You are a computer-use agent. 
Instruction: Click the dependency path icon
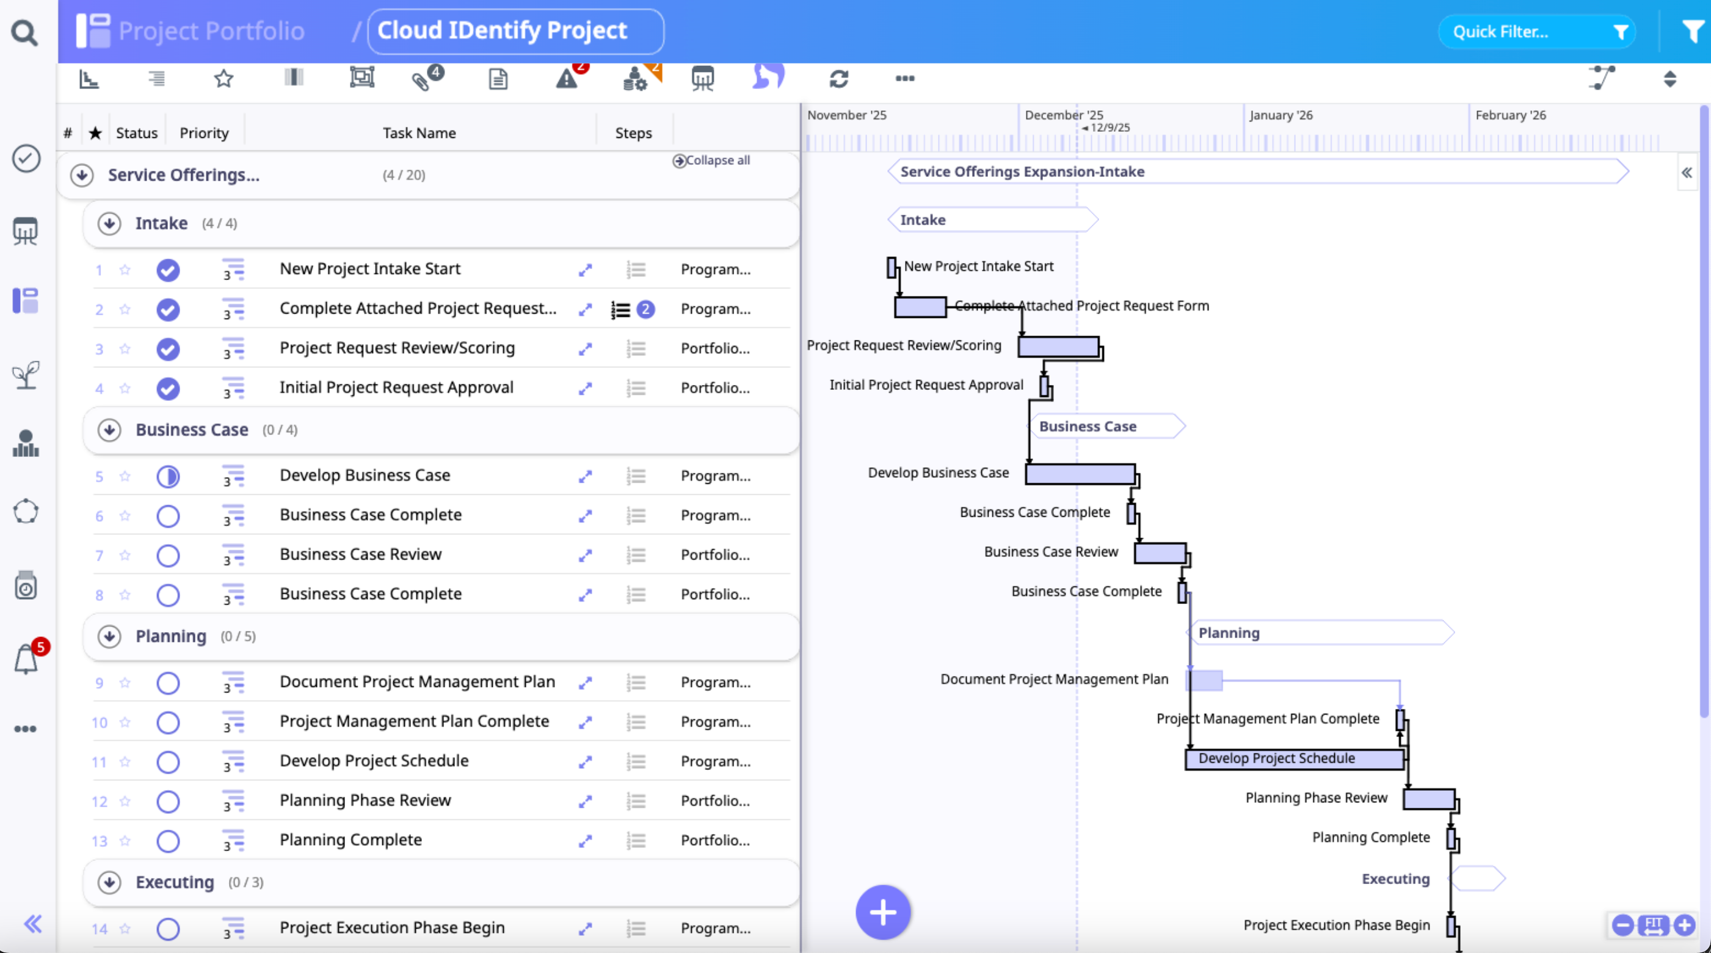(1602, 78)
